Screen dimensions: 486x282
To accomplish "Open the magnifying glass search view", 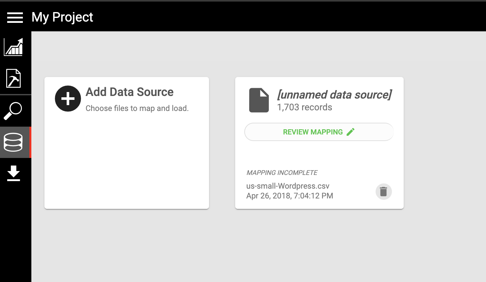I will point(13,111).
